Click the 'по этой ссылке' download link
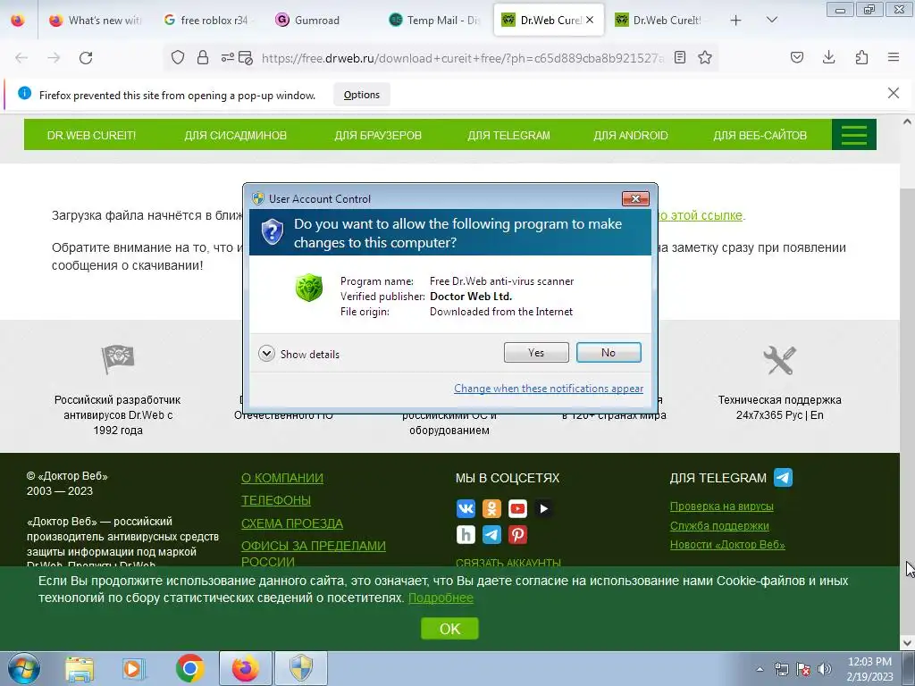 (x=701, y=215)
